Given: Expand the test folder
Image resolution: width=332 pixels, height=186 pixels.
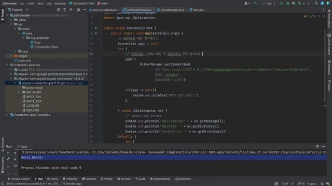Looking at the screenshot, I should [x=15, y=52].
